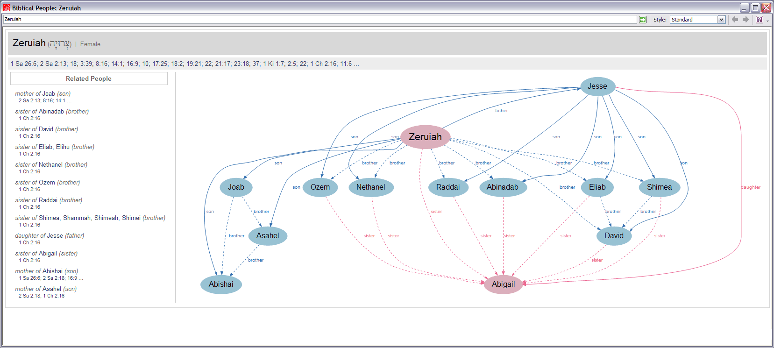Select the Jesse node in the graph
The image size is (774, 348).
597,86
